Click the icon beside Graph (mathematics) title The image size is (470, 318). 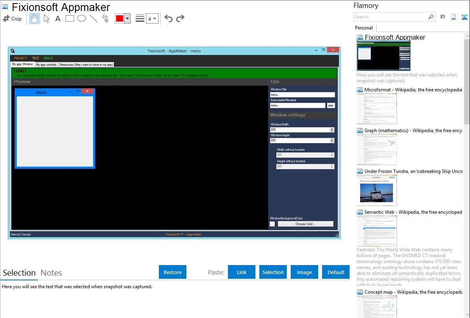(360, 131)
